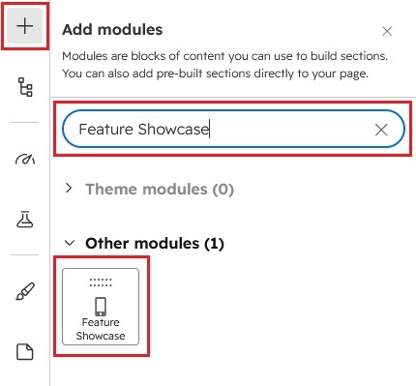Viewport: 416px width, 386px height.
Task: Expand the Theme modules chevron
Action: click(x=69, y=189)
